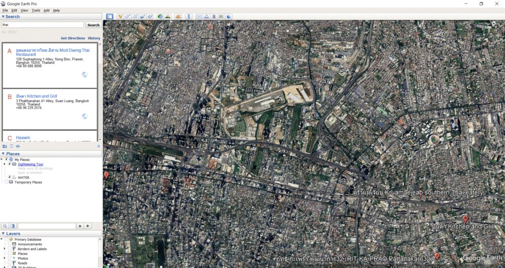Open the planets switcher icon

[x=178, y=17]
